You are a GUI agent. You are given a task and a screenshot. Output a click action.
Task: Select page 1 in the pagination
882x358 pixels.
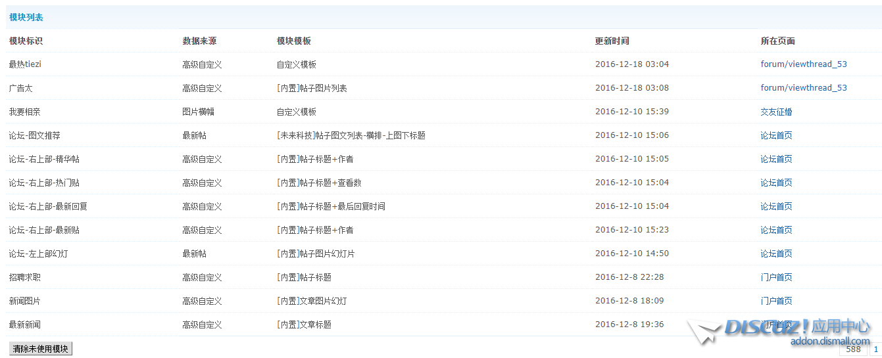click(x=875, y=349)
